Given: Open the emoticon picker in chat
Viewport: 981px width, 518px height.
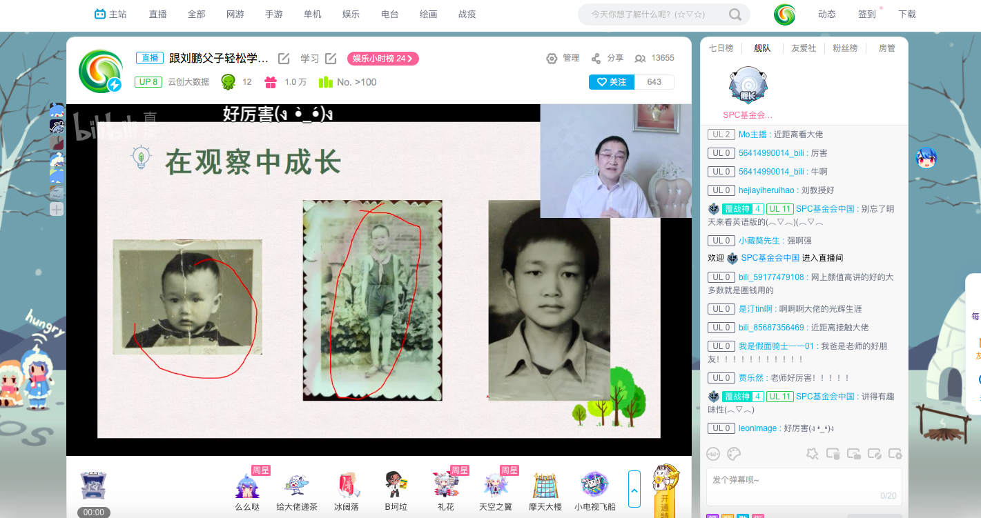Looking at the screenshot, I should (x=713, y=454).
